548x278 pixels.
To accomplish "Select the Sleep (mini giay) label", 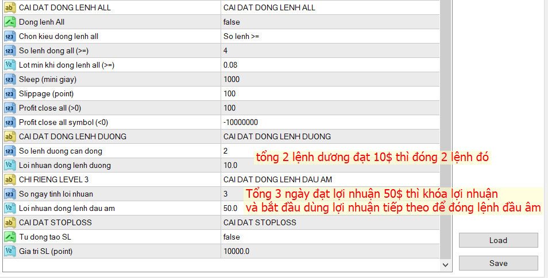I will [x=48, y=79].
